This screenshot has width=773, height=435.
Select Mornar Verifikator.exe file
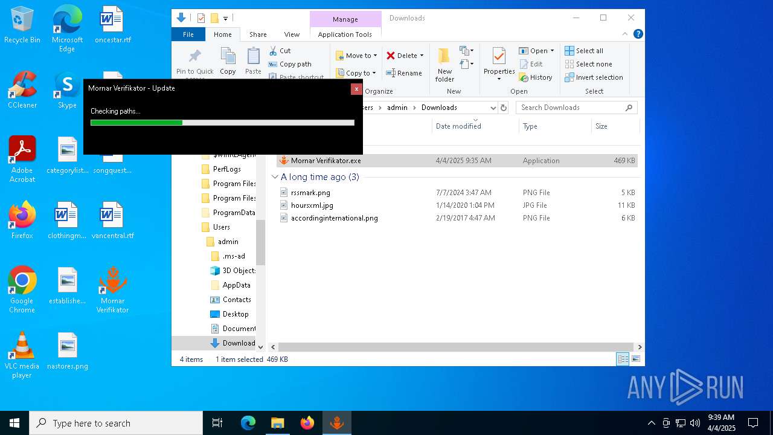pos(457,161)
